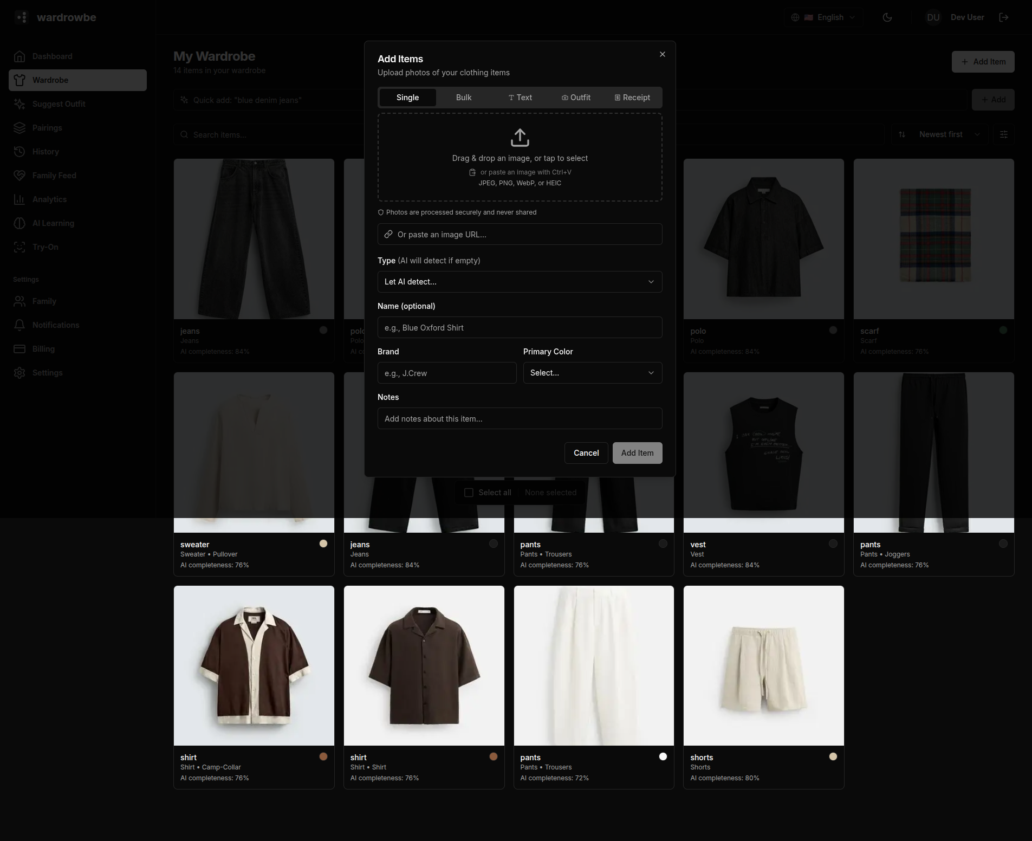
Task: Log out using the exit icon
Action: [1003, 17]
